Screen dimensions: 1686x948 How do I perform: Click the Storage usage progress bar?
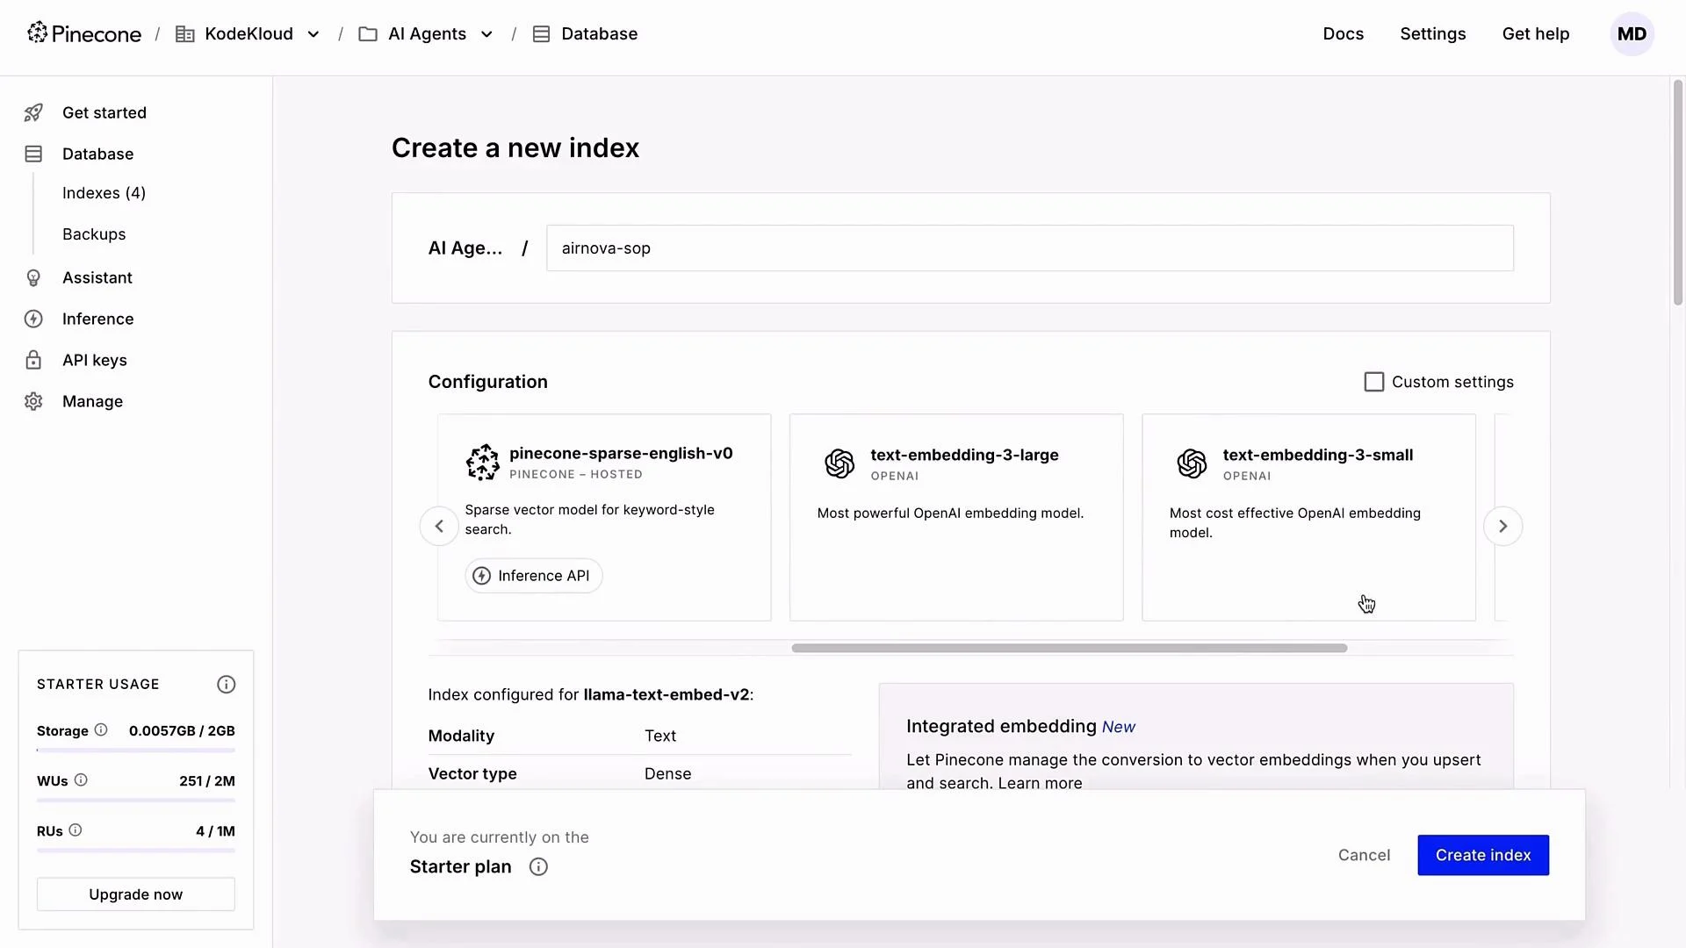coord(136,750)
